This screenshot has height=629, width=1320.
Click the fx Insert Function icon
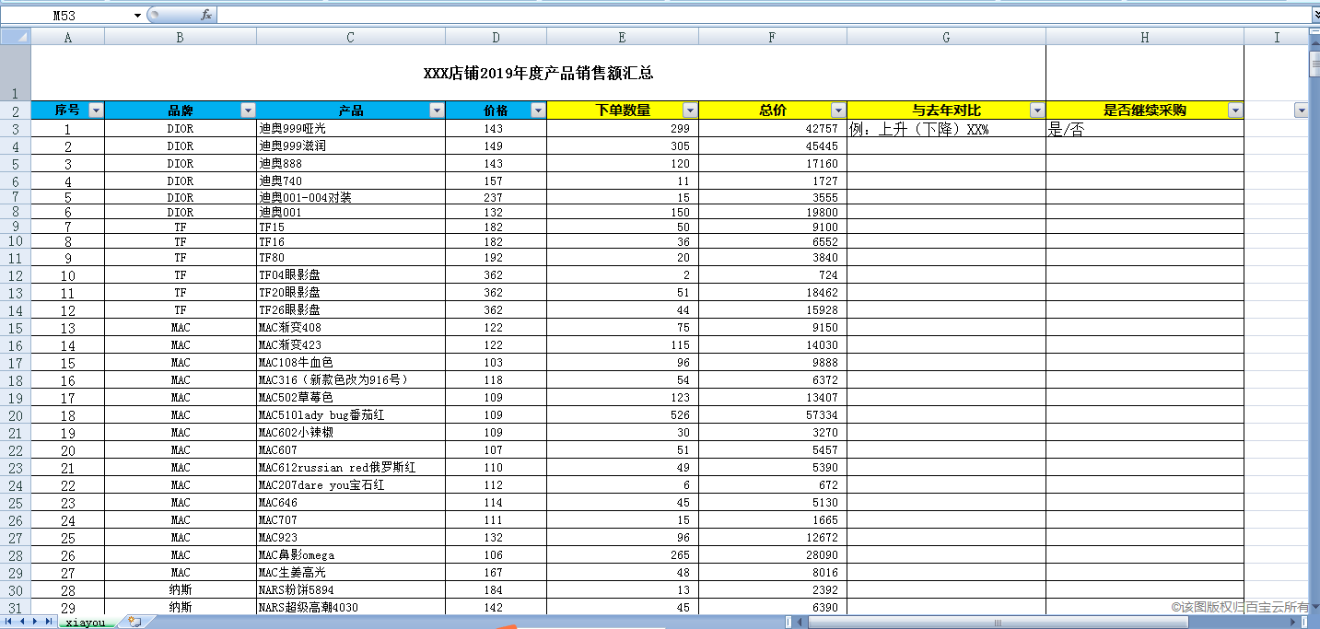click(x=206, y=15)
